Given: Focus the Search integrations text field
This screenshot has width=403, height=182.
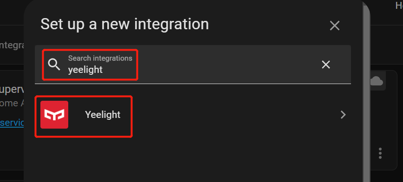Looking at the screenshot, I should point(193,65).
